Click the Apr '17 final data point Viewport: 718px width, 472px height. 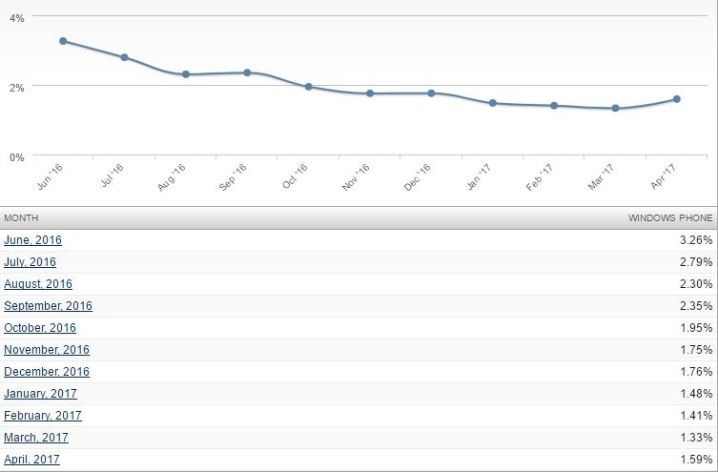[x=677, y=99]
